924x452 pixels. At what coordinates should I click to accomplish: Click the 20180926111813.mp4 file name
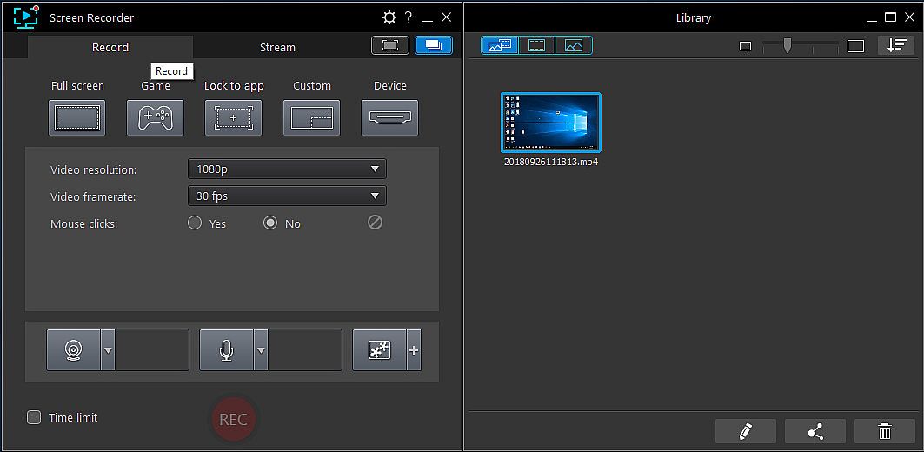click(x=551, y=162)
